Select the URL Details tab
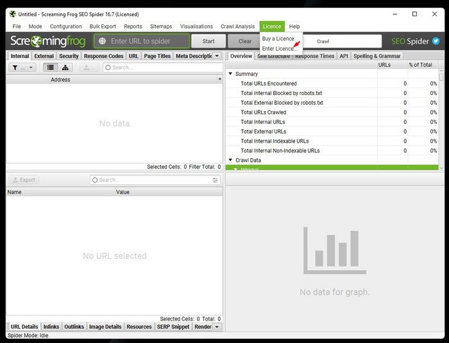 [x=24, y=327]
